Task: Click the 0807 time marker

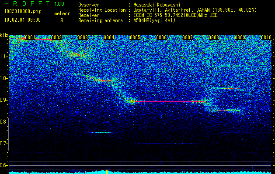Action: (188, 37)
